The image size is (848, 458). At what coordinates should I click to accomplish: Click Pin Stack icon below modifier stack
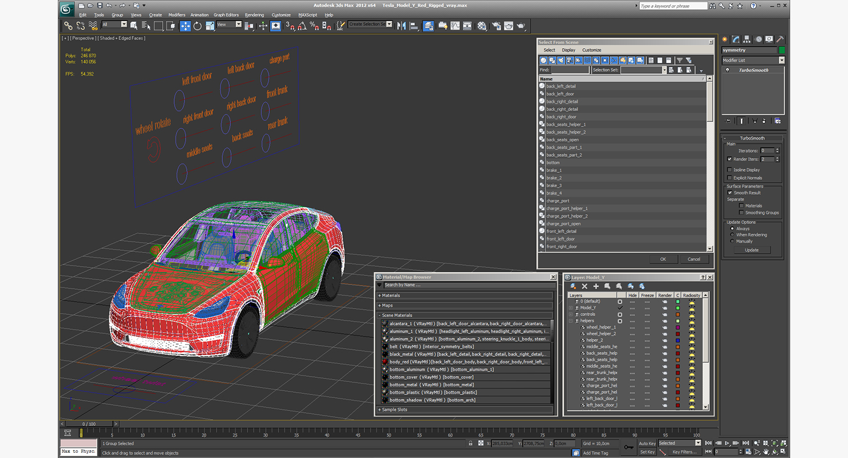tap(728, 121)
